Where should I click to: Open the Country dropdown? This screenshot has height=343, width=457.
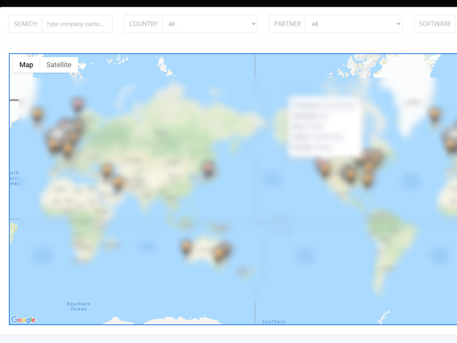[210, 24]
